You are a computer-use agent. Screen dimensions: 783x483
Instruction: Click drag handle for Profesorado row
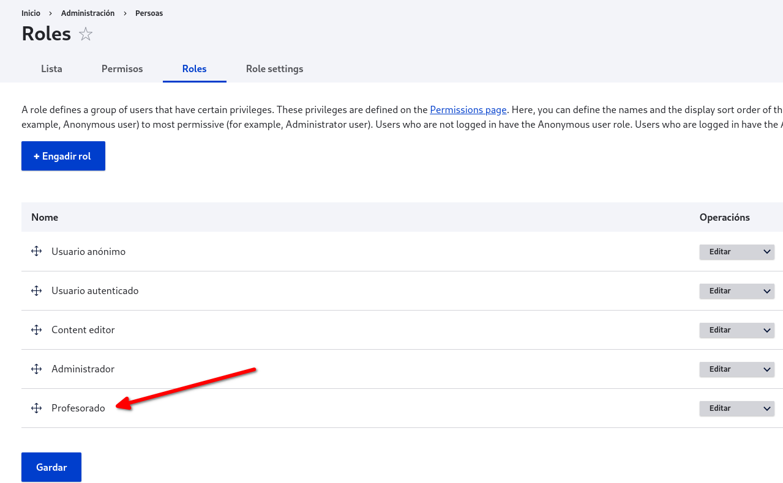click(36, 408)
